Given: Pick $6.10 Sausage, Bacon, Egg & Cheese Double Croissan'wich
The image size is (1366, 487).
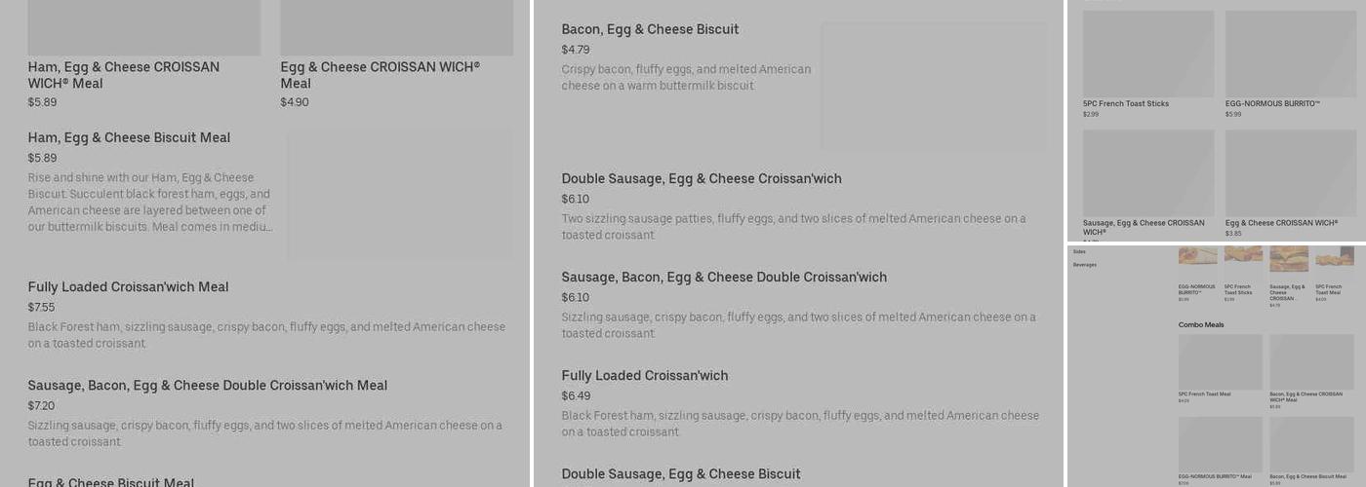Looking at the screenshot, I should 724,278.
